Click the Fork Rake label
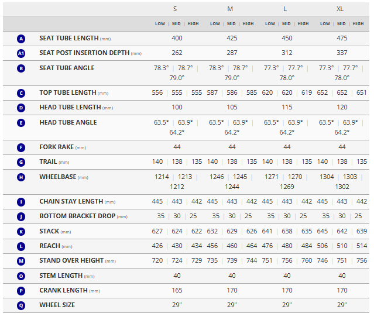 click(57, 147)
